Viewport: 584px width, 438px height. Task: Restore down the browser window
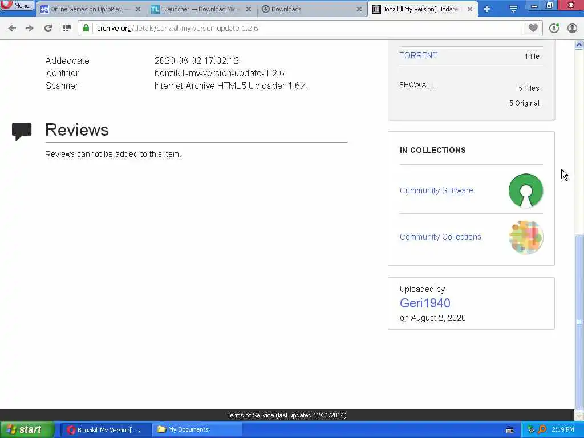tap(549, 6)
